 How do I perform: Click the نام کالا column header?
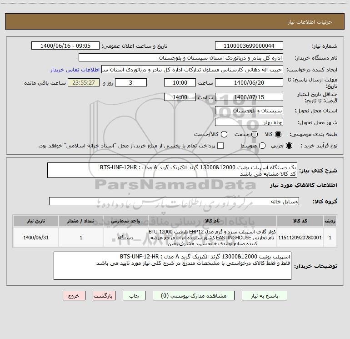tap(212, 221)
